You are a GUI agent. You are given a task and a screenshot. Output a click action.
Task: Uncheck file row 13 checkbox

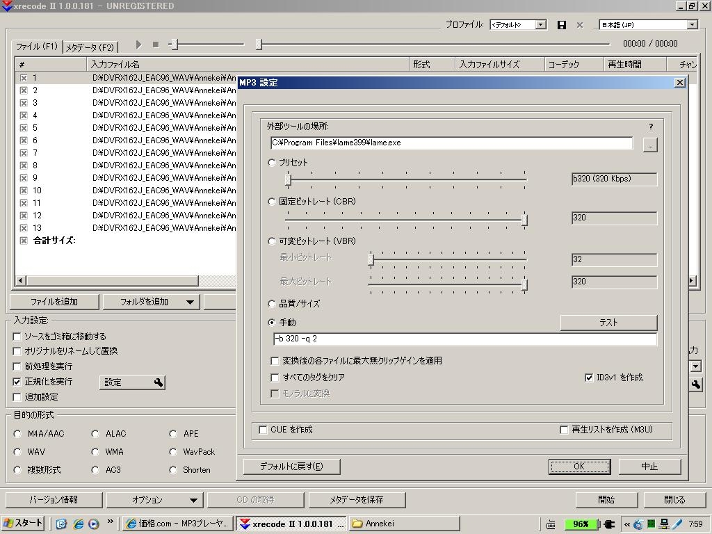[24, 228]
